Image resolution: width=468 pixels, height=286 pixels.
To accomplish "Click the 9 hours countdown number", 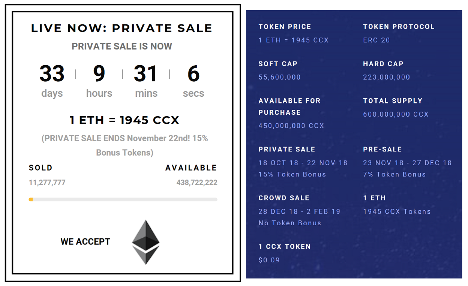I will tap(99, 73).
